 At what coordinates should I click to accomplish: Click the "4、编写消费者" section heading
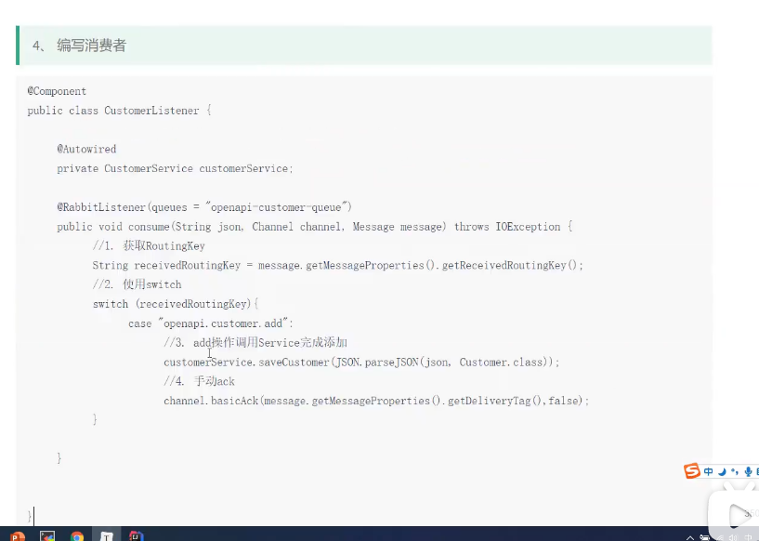(79, 46)
